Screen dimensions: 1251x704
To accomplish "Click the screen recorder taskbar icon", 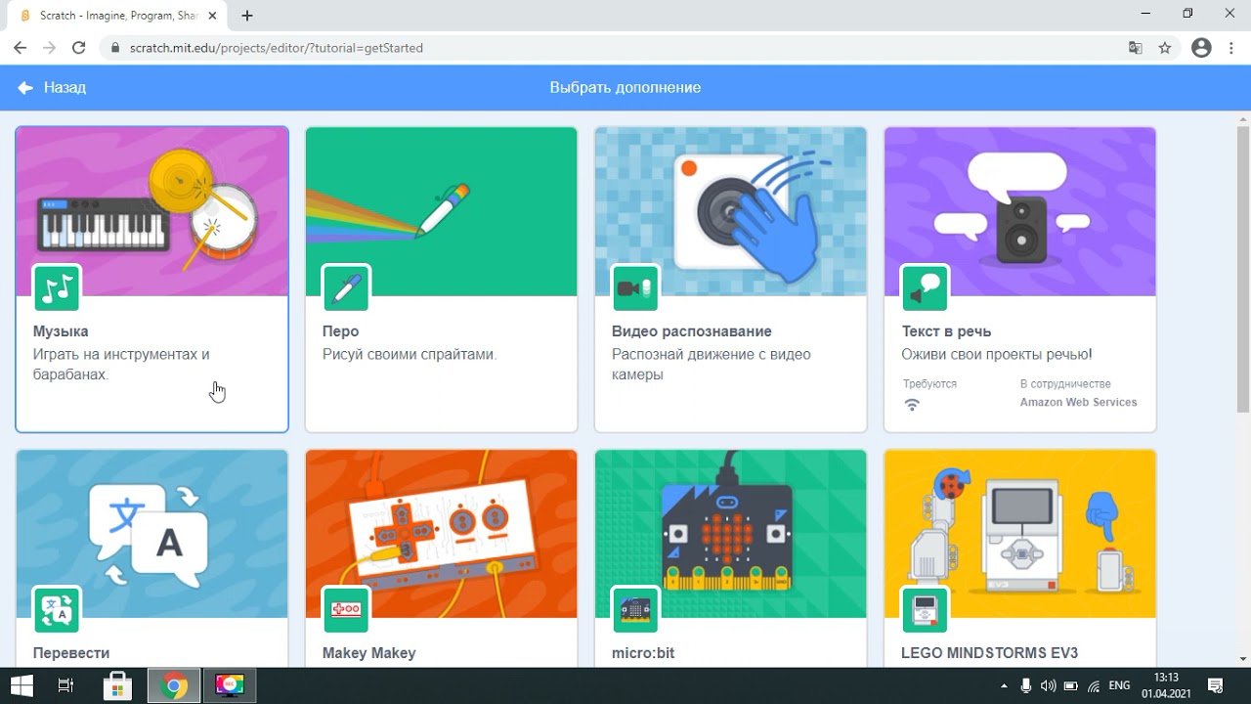I will (230, 685).
